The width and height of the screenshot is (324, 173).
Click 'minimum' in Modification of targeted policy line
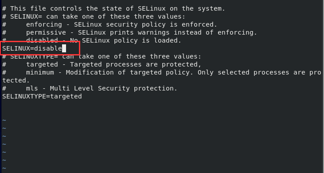40,73
